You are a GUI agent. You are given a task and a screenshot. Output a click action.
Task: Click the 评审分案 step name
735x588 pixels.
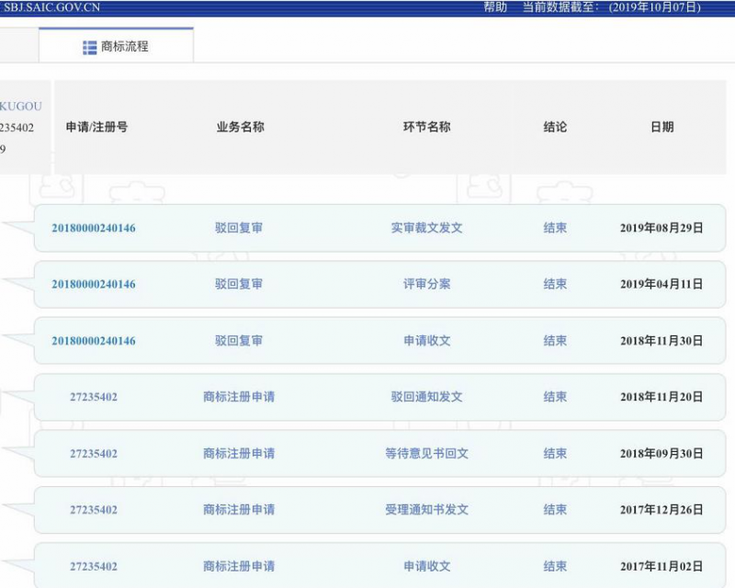pos(426,285)
